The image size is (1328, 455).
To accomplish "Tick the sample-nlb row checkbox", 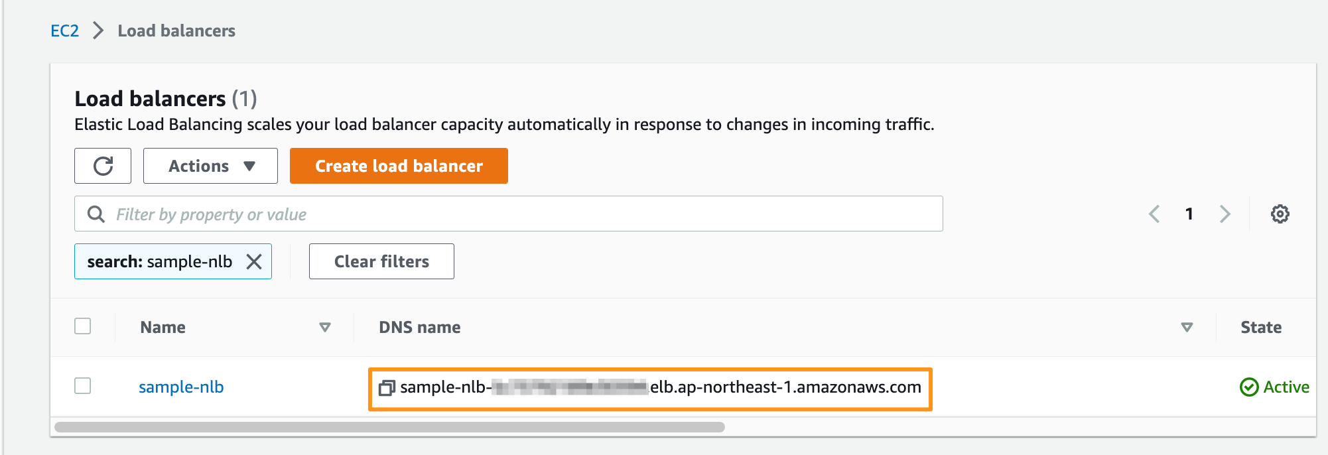I will tap(83, 386).
